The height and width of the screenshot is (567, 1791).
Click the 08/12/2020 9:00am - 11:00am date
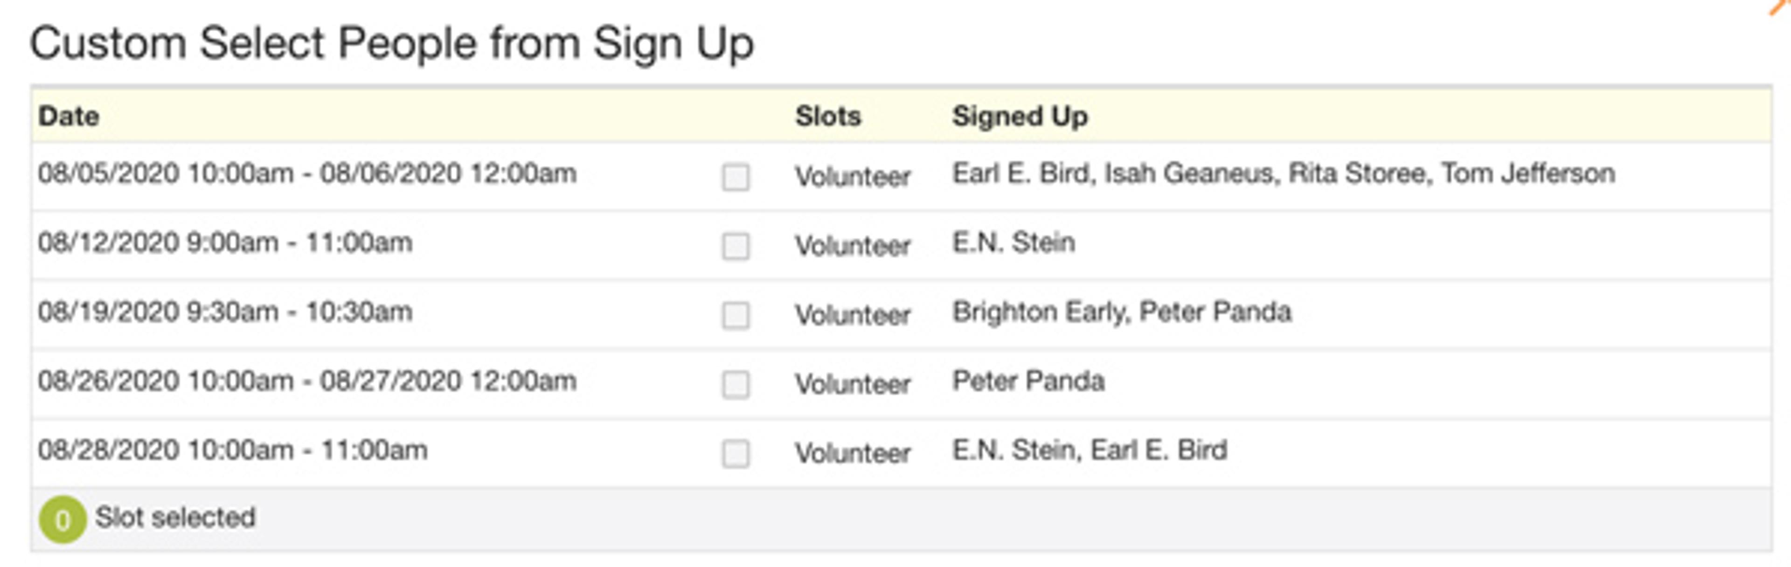(225, 242)
